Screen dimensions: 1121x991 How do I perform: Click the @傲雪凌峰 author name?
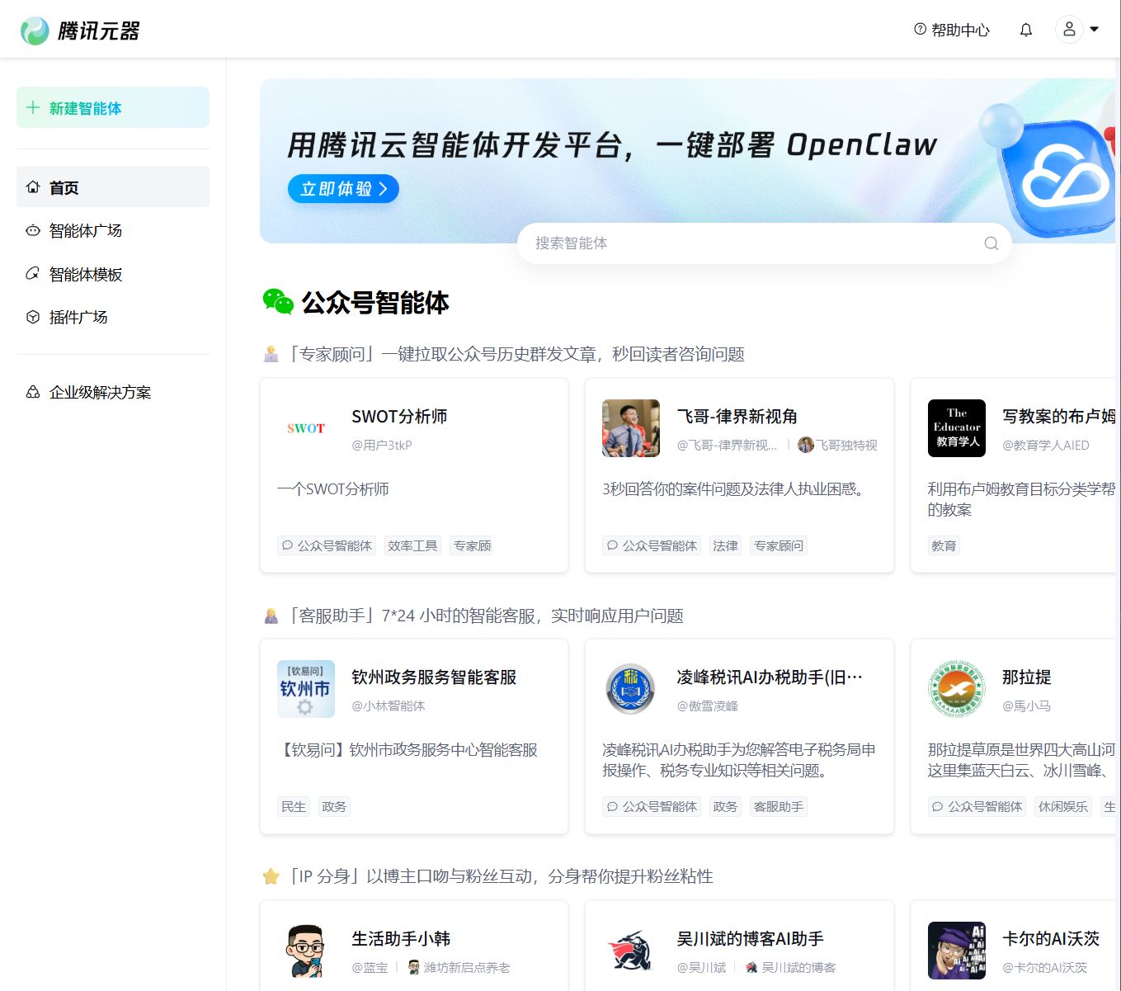pyautogui.click(x=708, y=705)
